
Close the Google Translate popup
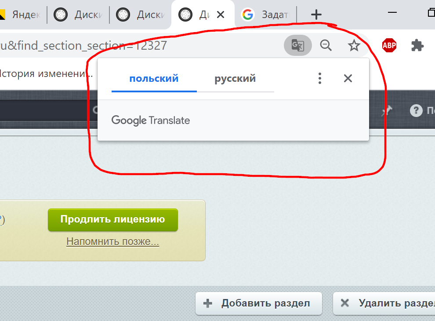[348, 78]
